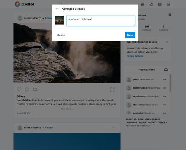Open comments with the speech bubble icon
Image resolution: width=186 pixels, height=150 pixels.
click(27, 89)
